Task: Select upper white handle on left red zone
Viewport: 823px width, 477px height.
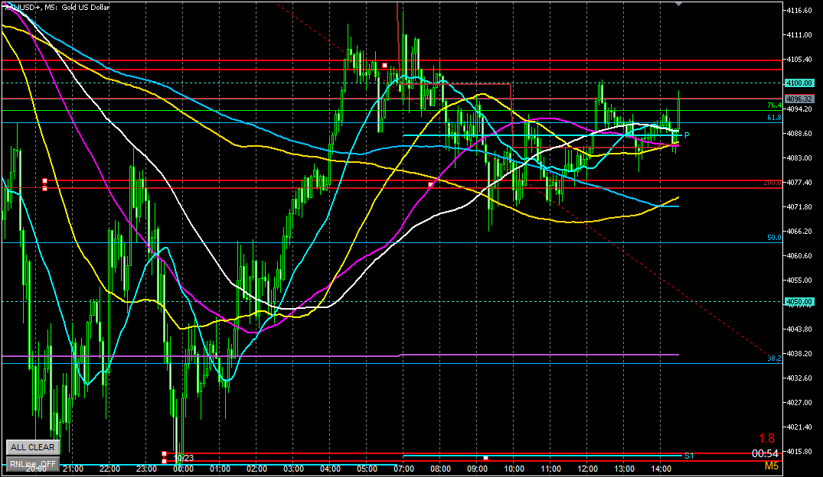Action: pyautogui.click(x=44, y=181)
